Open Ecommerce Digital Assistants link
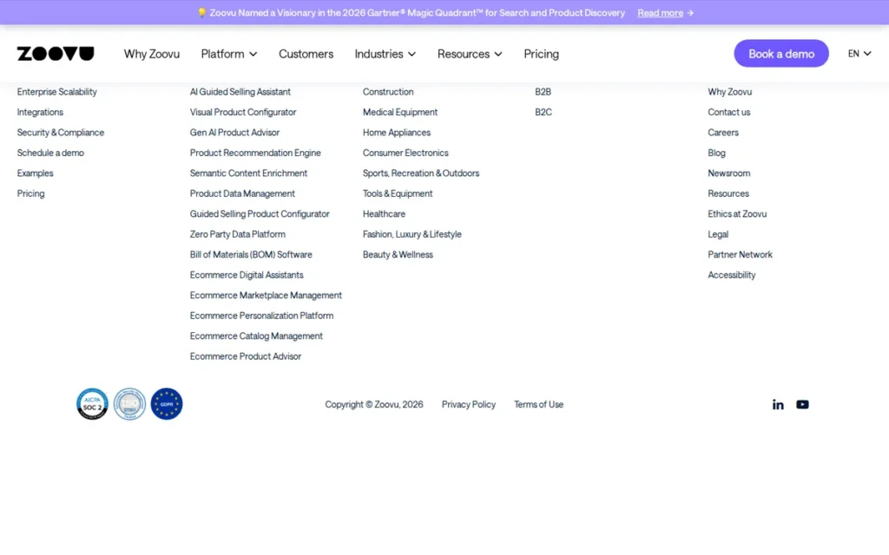This screenshot has width=889, height=555. [247, 275]
